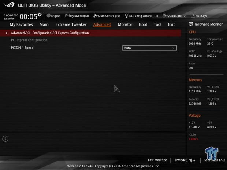Screen dimensions: 227x170
Task: Click the breadcrumb path Advanced\PCH Configuration\PCI Express Configuration
Action: pos(50,33)
